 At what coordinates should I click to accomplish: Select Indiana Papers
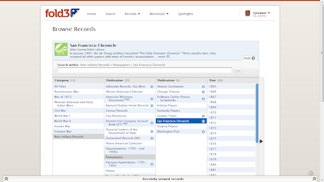181,106
